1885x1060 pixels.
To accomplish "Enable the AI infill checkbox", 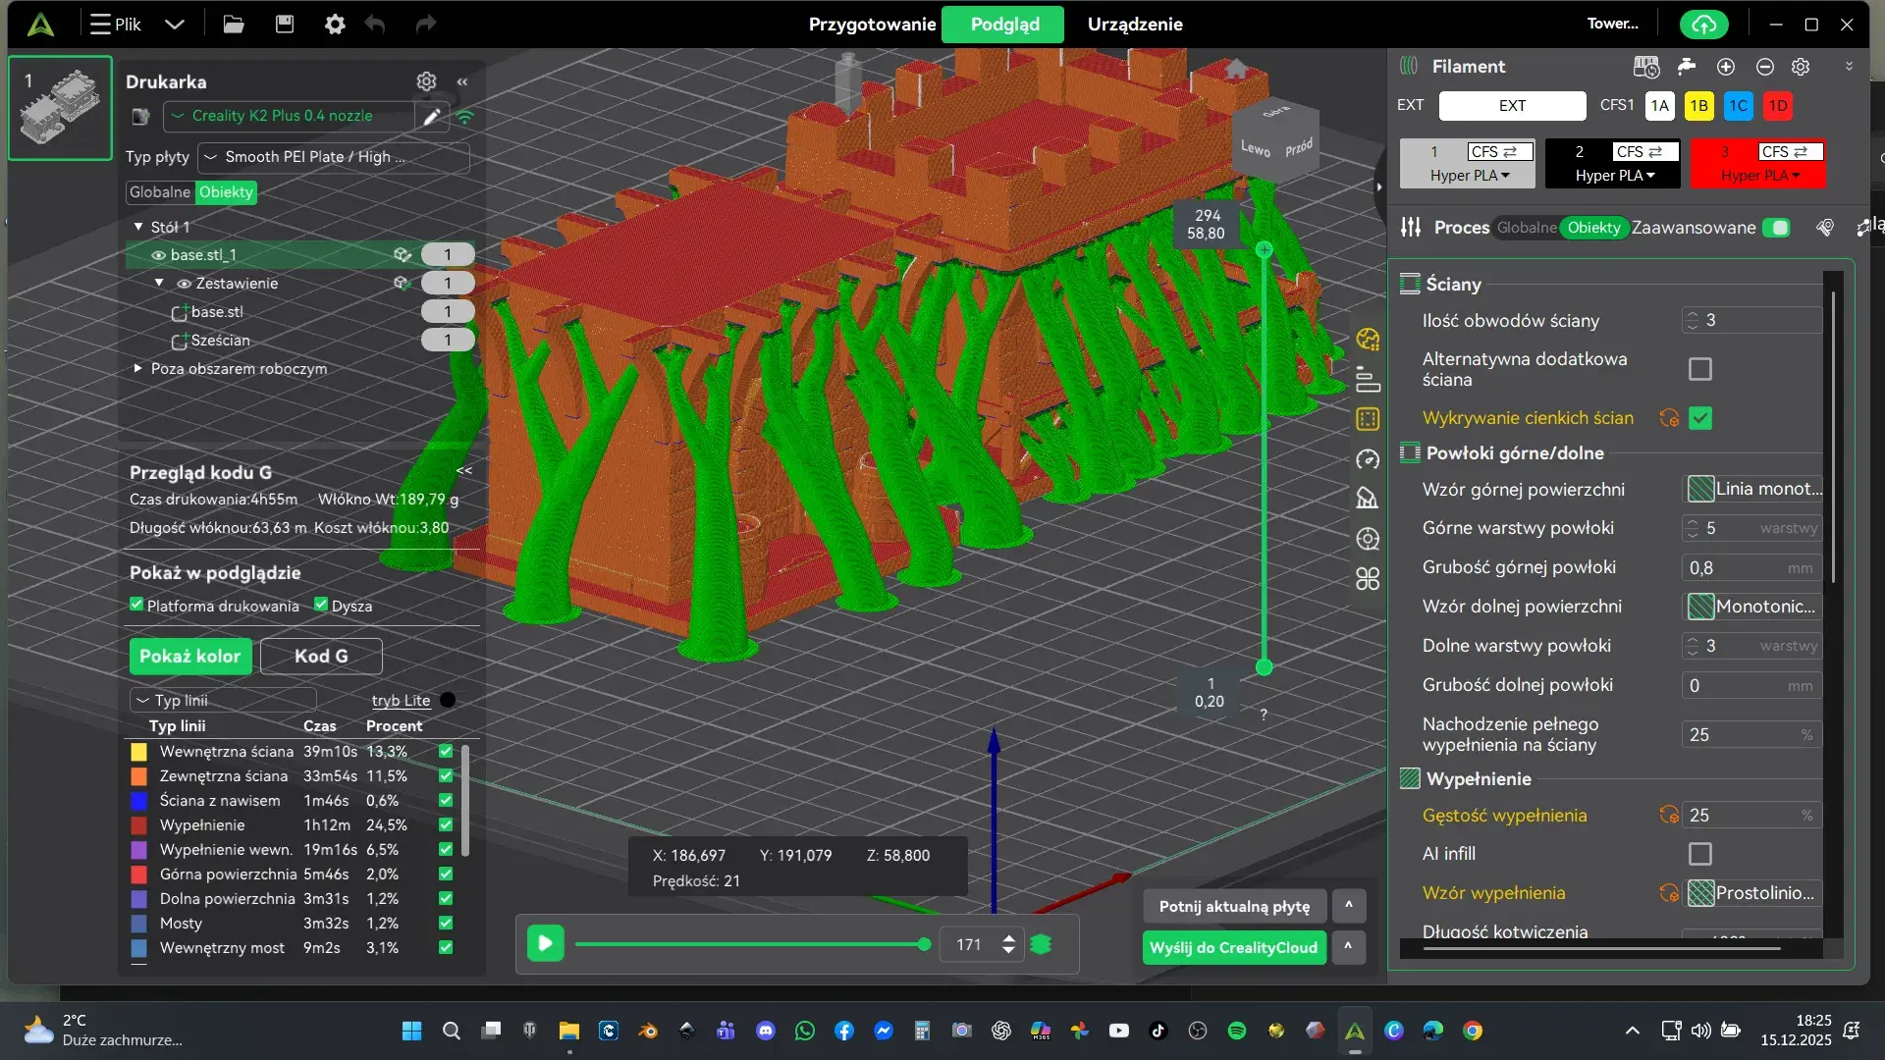I will tap(1699, 854).
